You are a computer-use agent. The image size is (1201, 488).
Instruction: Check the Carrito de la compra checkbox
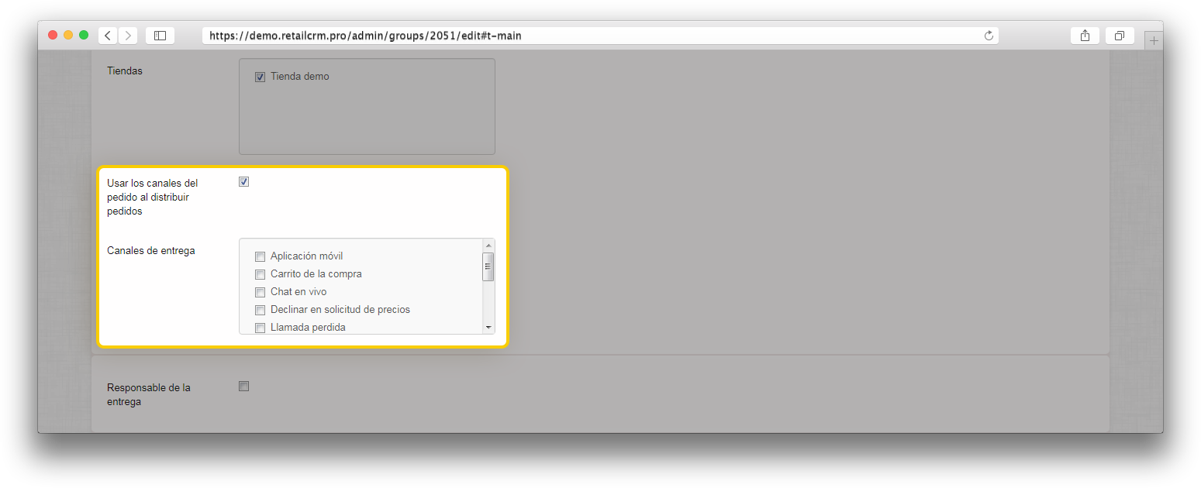(261, 274)
